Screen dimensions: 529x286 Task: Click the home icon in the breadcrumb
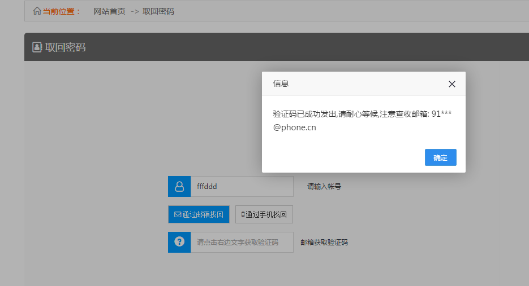[x=37, y=11]
